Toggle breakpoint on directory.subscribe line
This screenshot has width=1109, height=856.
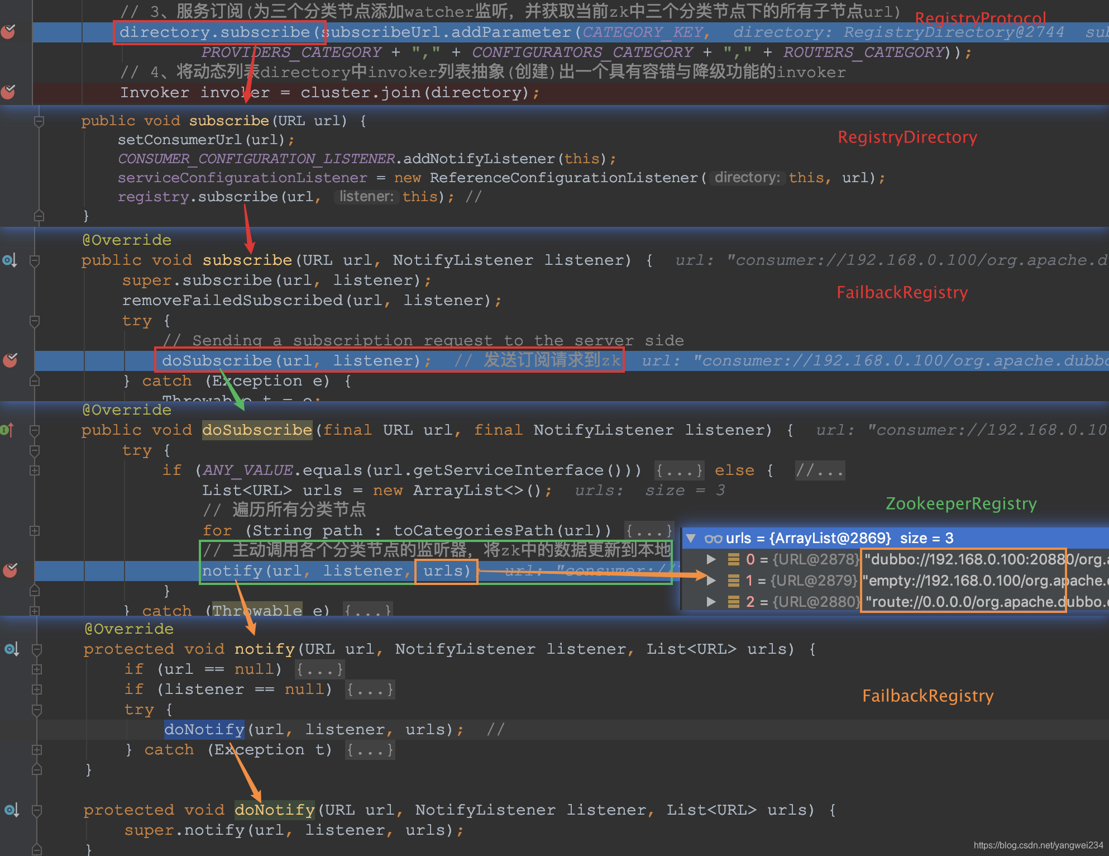(8, 32)
